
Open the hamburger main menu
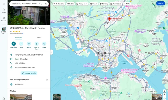tap(4, 4)
